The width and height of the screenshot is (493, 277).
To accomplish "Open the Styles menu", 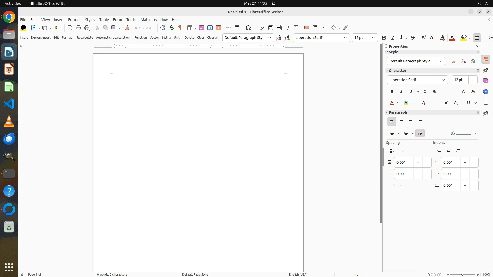I will tap(90, 19).
